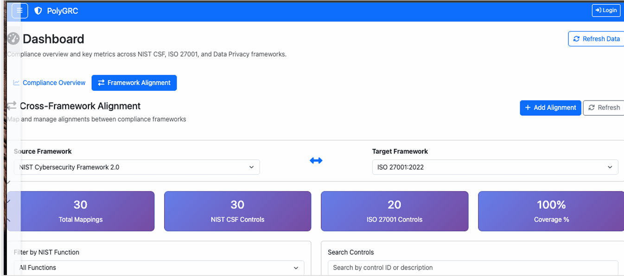Click the ISO 27001 Controls card
The width and height of the screenshot is (624, 276).
[x=394, y=211]
